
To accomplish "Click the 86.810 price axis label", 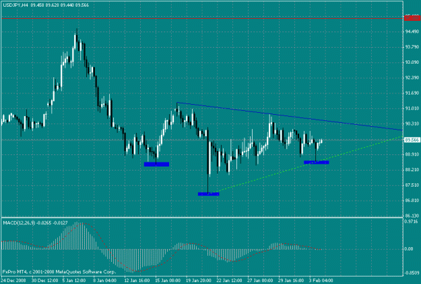I will pyautogui.click(x=412, y=201).
